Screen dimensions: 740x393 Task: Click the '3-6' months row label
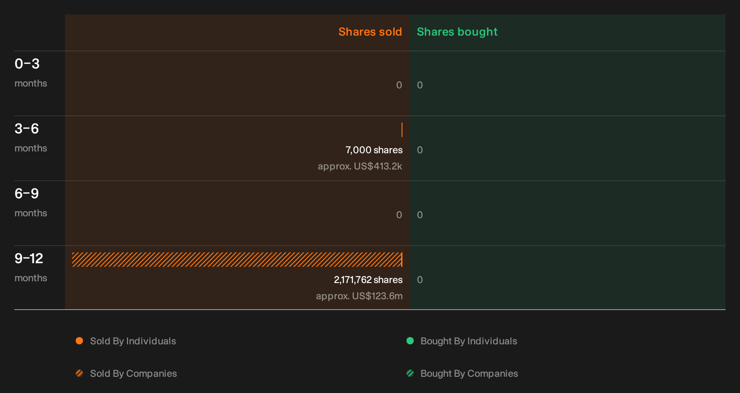(27, 129)
